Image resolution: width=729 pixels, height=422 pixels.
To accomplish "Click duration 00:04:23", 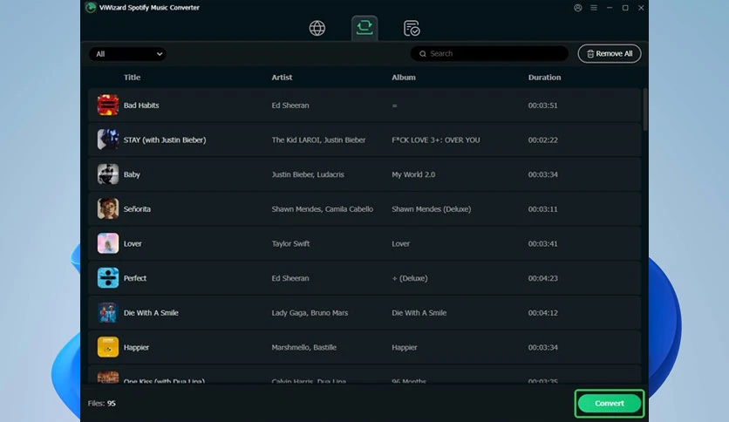I will coord(542,278).
